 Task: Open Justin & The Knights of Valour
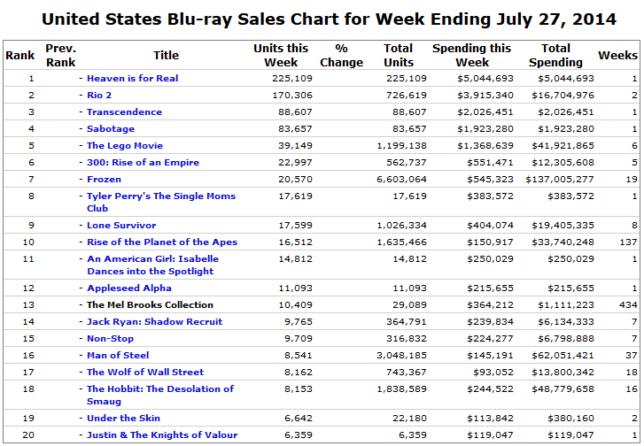[x=162, y=434]
